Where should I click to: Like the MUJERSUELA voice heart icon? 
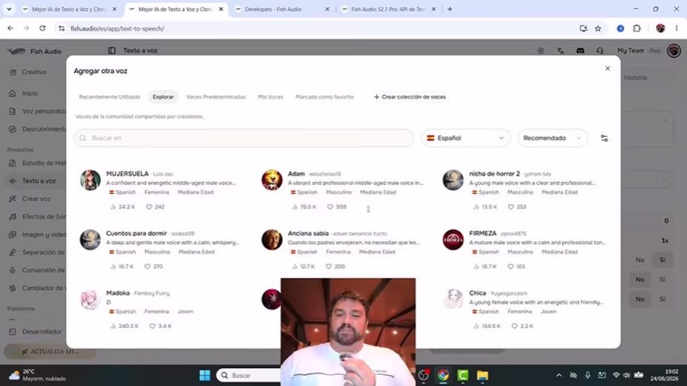(149, 207)
